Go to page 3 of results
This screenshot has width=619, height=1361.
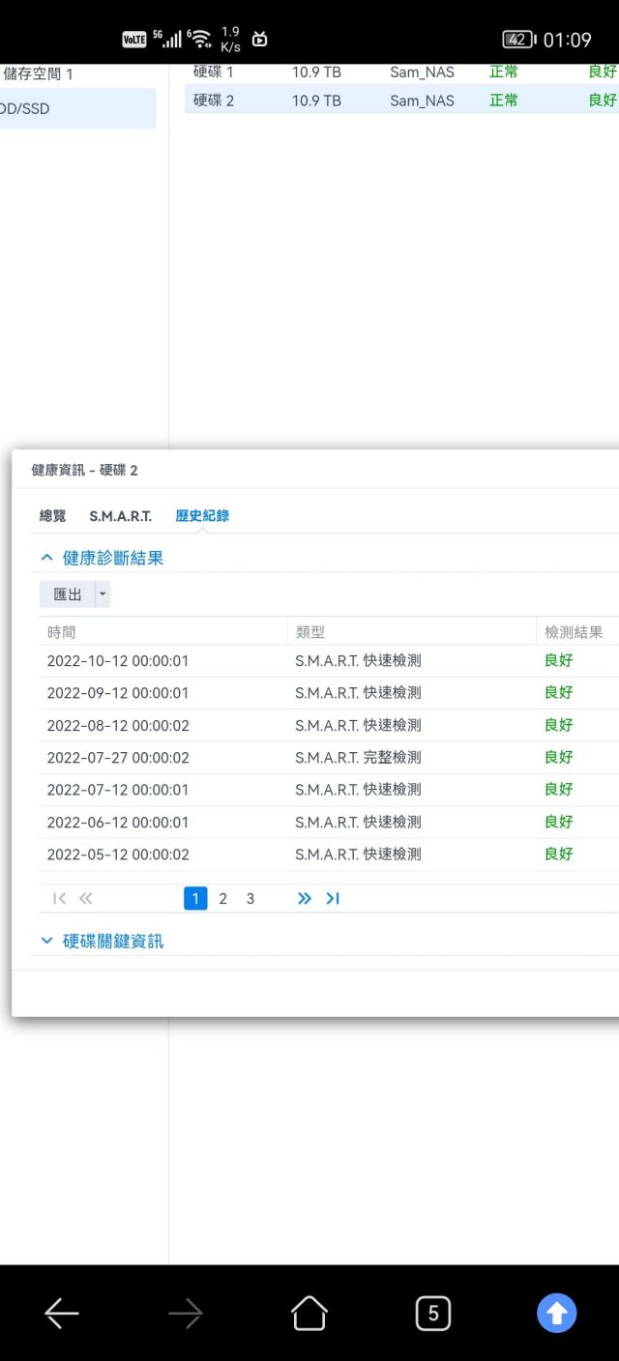(x=251, y=899)
